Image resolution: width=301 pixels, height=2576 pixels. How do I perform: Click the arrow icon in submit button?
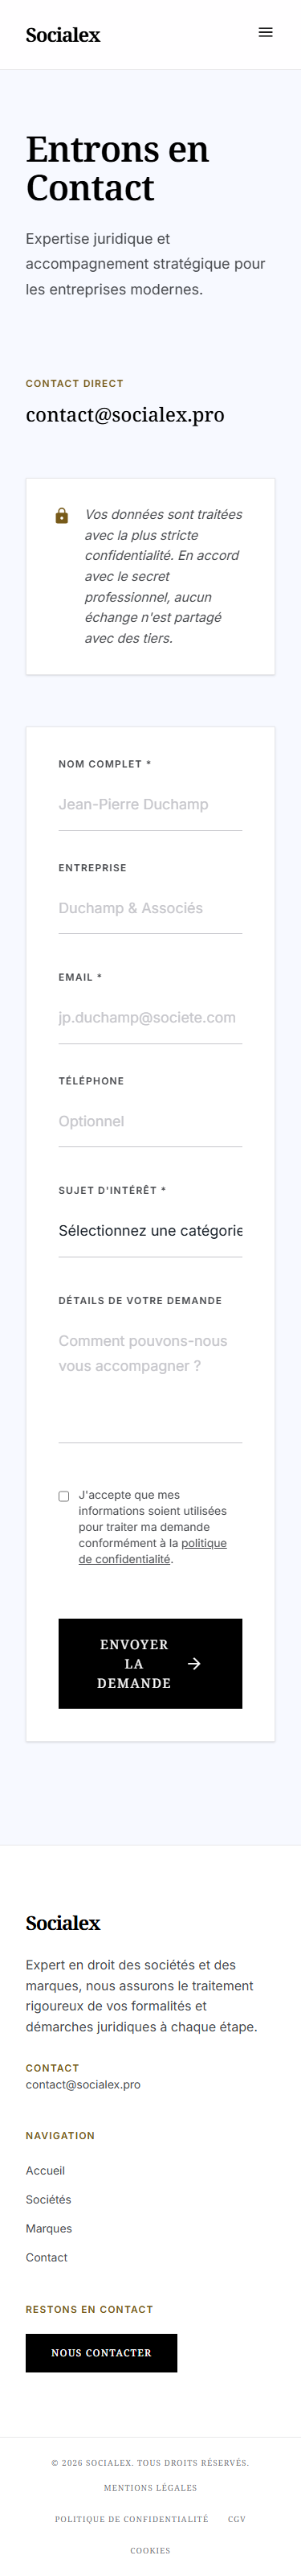(193, 1664)
